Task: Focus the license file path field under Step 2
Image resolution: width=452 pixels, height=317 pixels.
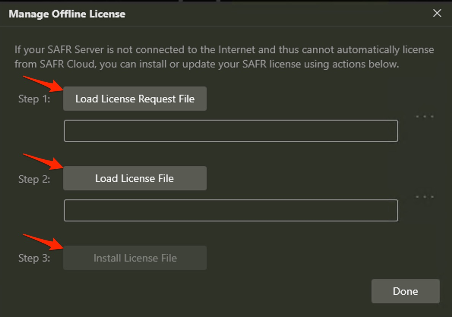Action: pyautogui.click(x=231, y=210)
